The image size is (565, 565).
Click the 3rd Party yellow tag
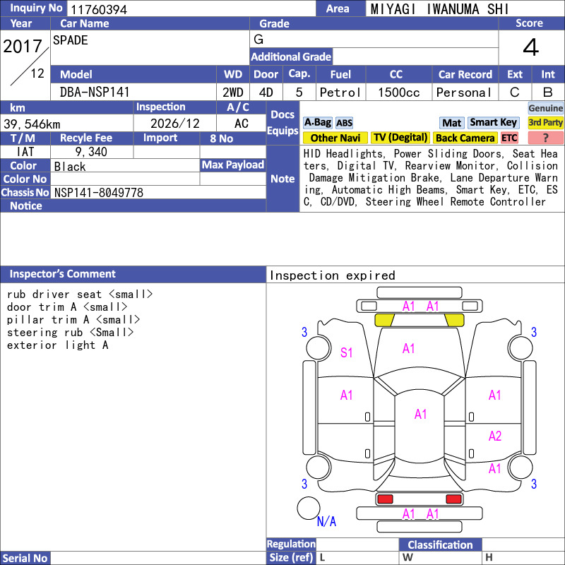coord(545,123)
